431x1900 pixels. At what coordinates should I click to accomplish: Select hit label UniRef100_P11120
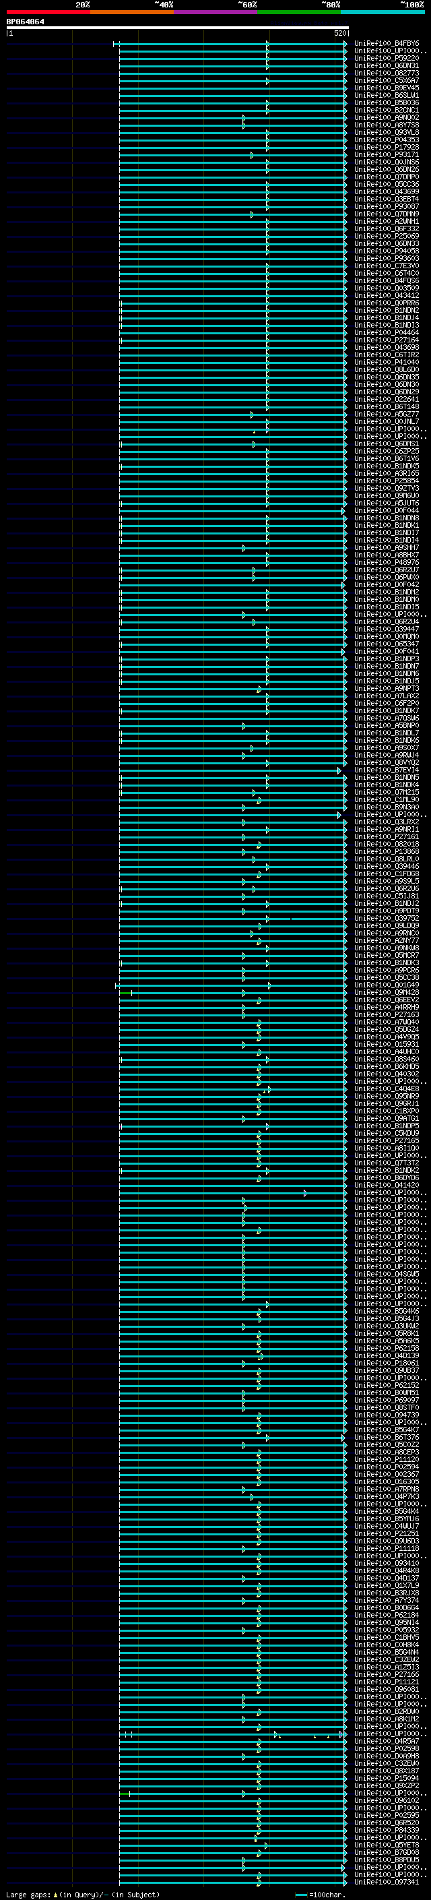[387, 1459]
